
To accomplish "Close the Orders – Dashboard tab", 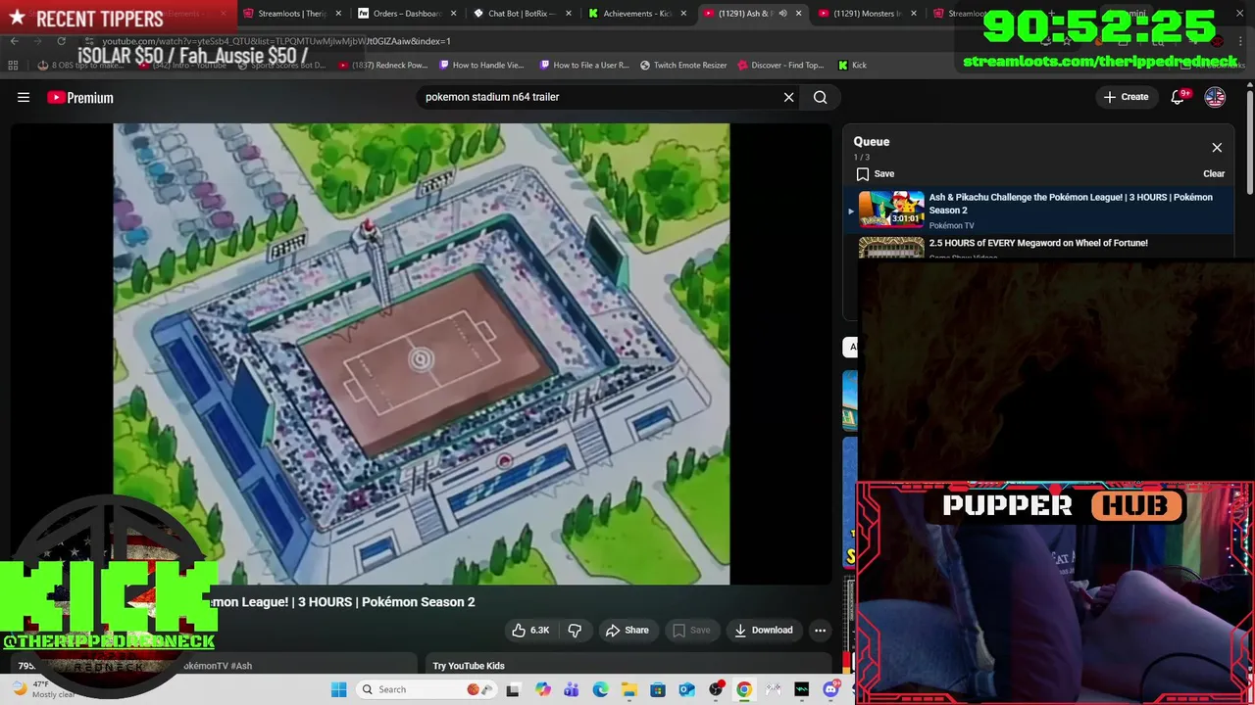I will pyautogui.click(x=454, y=14).
